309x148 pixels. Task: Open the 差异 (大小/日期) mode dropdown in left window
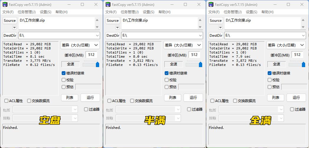pyautogui.click(x=80, y=45)
